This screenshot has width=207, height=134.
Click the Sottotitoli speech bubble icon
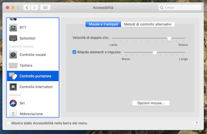pos(13,38)
